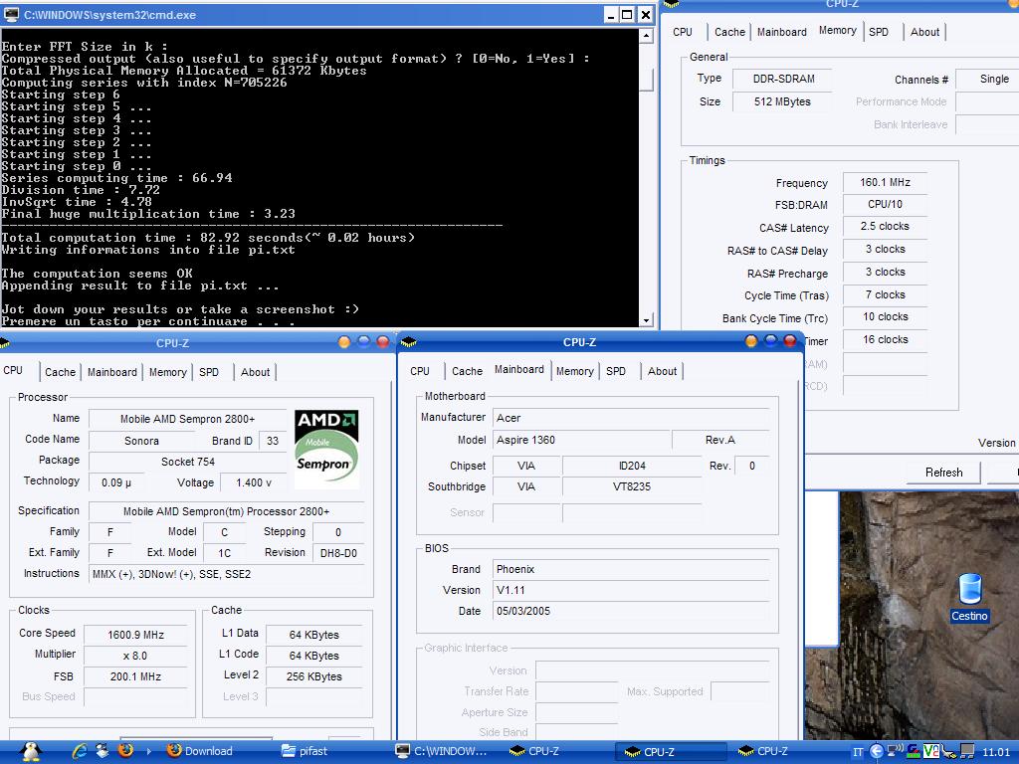Viewport: 1019px width, 764px height.
Task: Open CPU tab in the Motherboard CPU-Z window
Action: (420, 371)
